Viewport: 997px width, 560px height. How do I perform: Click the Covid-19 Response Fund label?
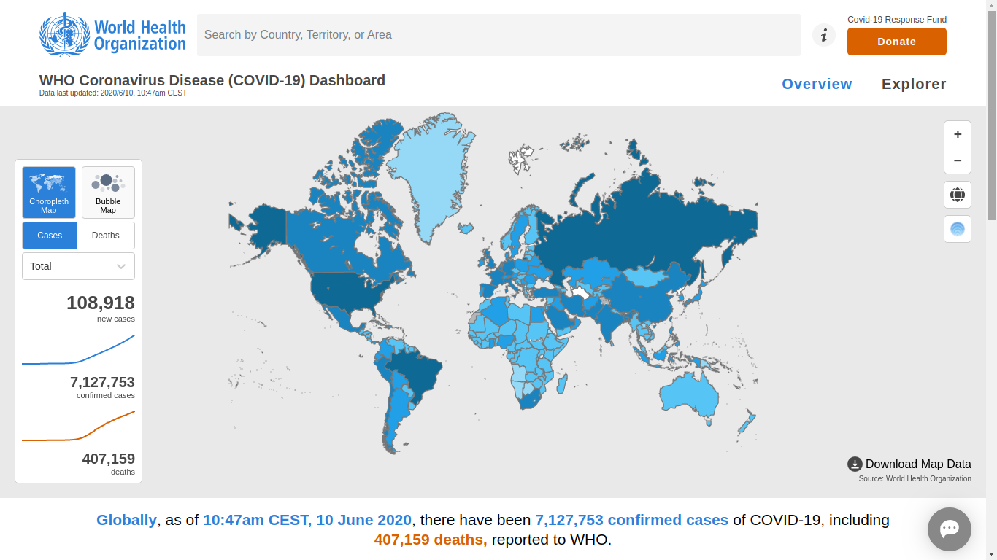(897, 20)
